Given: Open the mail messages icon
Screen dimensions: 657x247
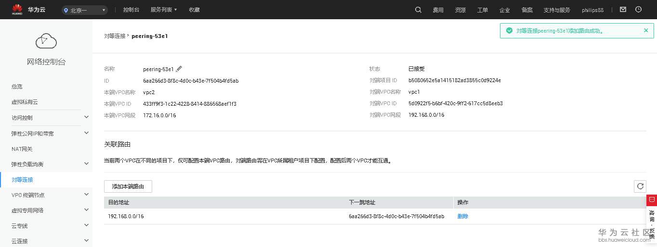Looking at the screenshot, I should (623, 10).
